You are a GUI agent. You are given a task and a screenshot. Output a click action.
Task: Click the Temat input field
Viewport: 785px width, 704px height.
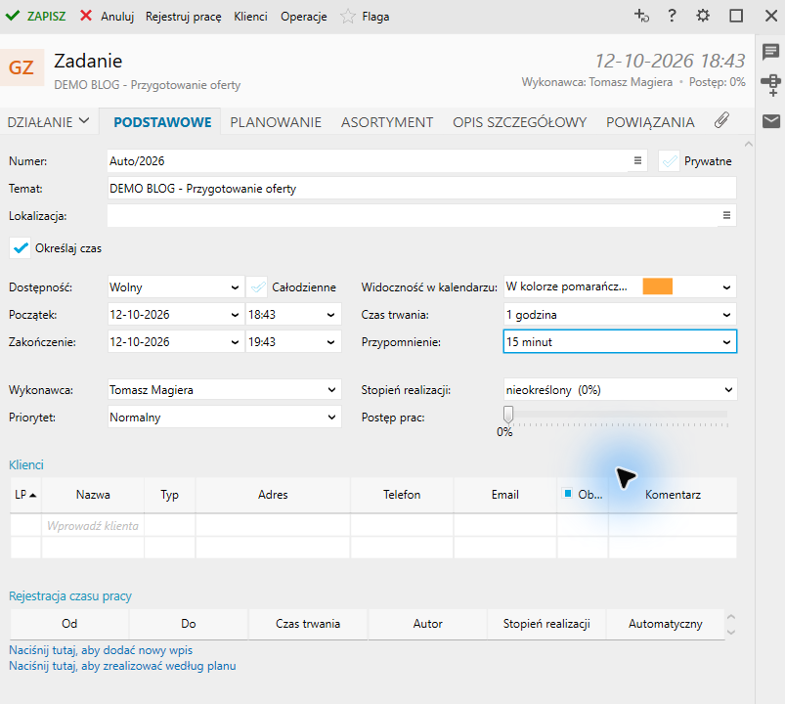tap(421, 189)
